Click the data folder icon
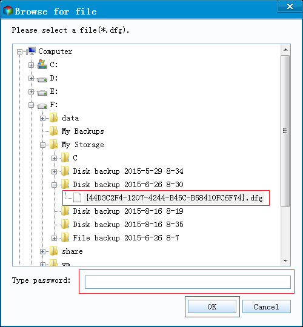303x327 pixels. coord(53,118)
